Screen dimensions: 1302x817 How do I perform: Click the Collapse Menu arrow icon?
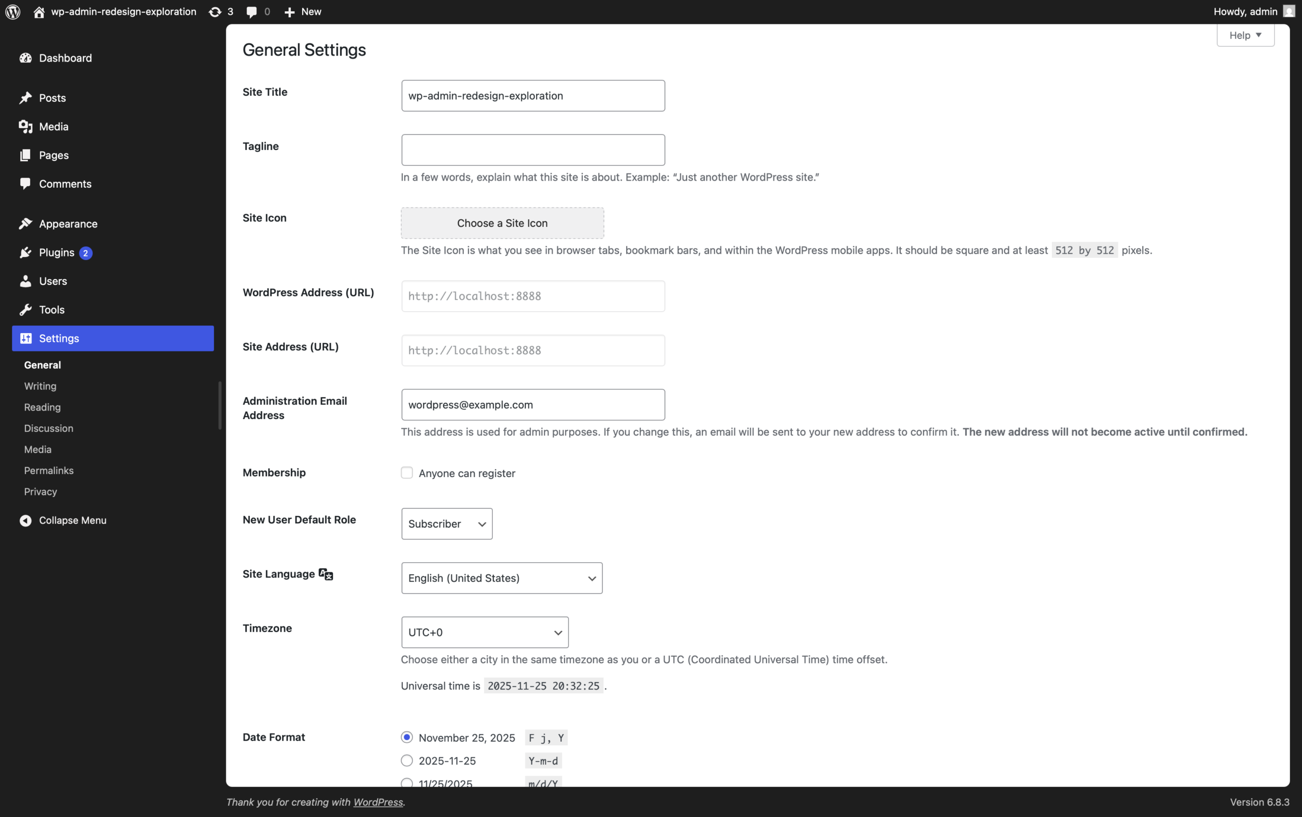pos(25,520)
